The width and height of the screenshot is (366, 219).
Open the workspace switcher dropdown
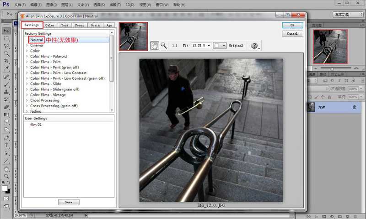(x=348, y=15)
